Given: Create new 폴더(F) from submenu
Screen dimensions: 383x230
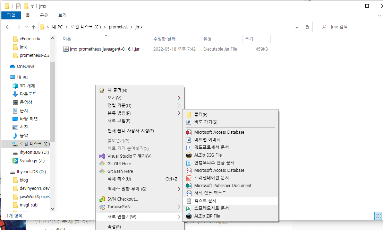Looking at the screenshot, I should point(230,114).
